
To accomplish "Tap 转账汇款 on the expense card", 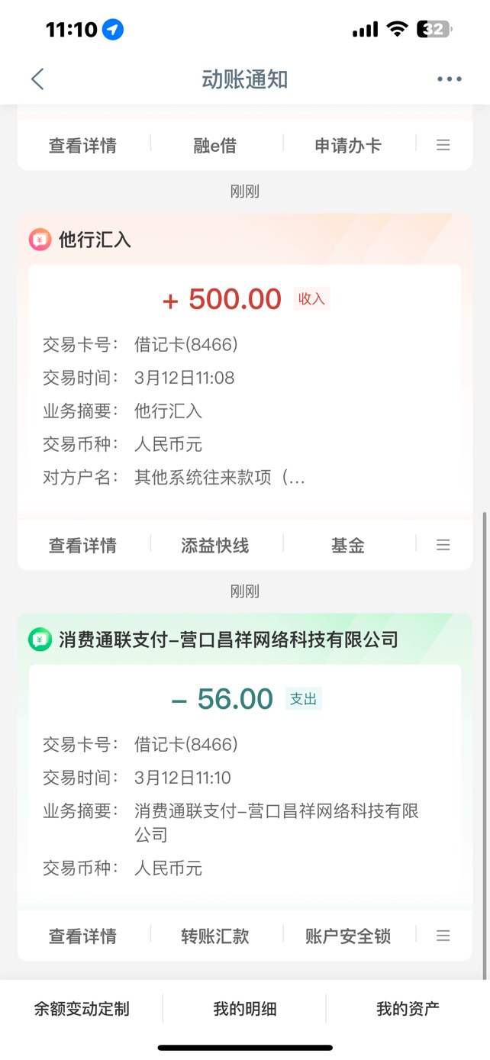I will click(x=215, y=936).
